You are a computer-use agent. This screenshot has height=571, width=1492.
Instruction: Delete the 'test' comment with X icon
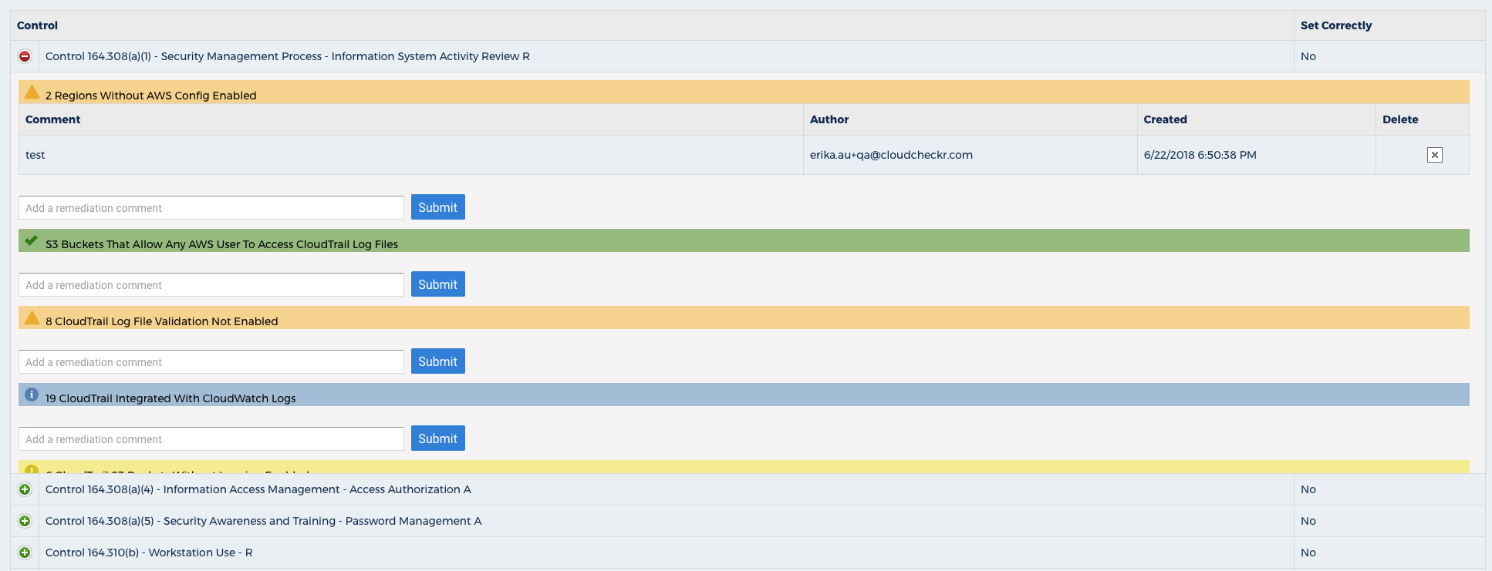pos(1435,155)
